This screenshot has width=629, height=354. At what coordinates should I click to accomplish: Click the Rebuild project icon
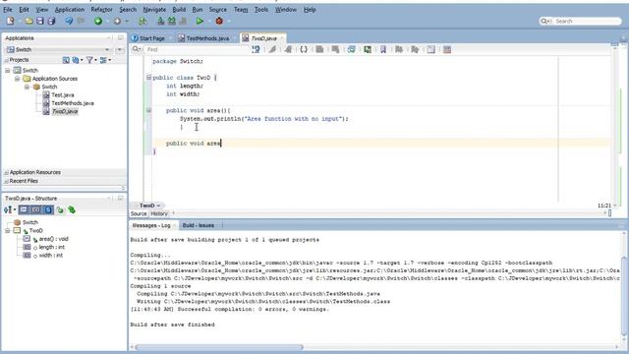coord(172,21)
